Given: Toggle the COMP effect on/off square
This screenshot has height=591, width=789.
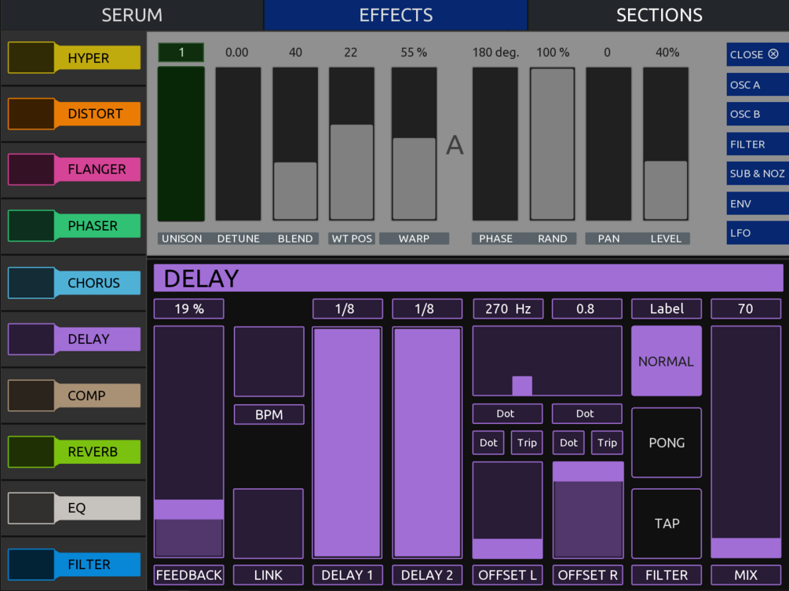Looking at the screenshot, I should [31, 396].
